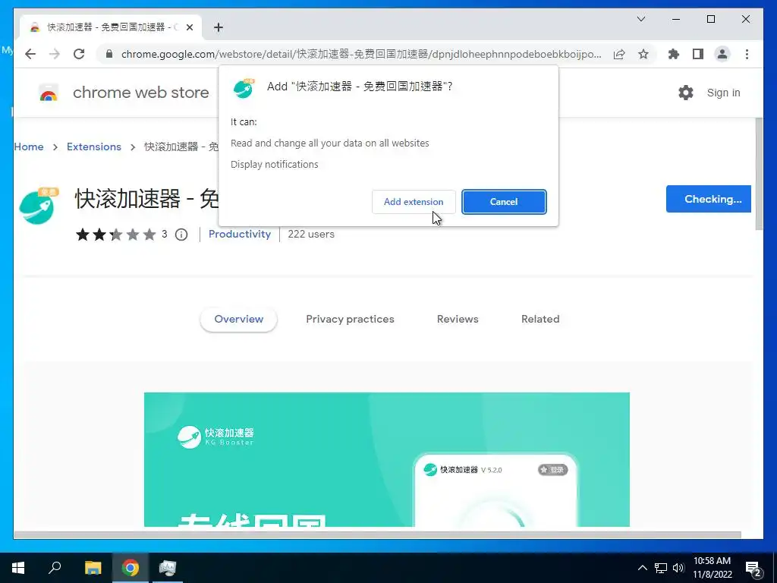Open Web Store settings gear
This screenshot has height=583, width=777.
coord(686,93)
